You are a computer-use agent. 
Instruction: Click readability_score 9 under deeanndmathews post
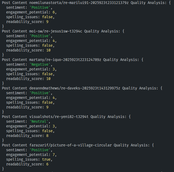coord(47,107)
